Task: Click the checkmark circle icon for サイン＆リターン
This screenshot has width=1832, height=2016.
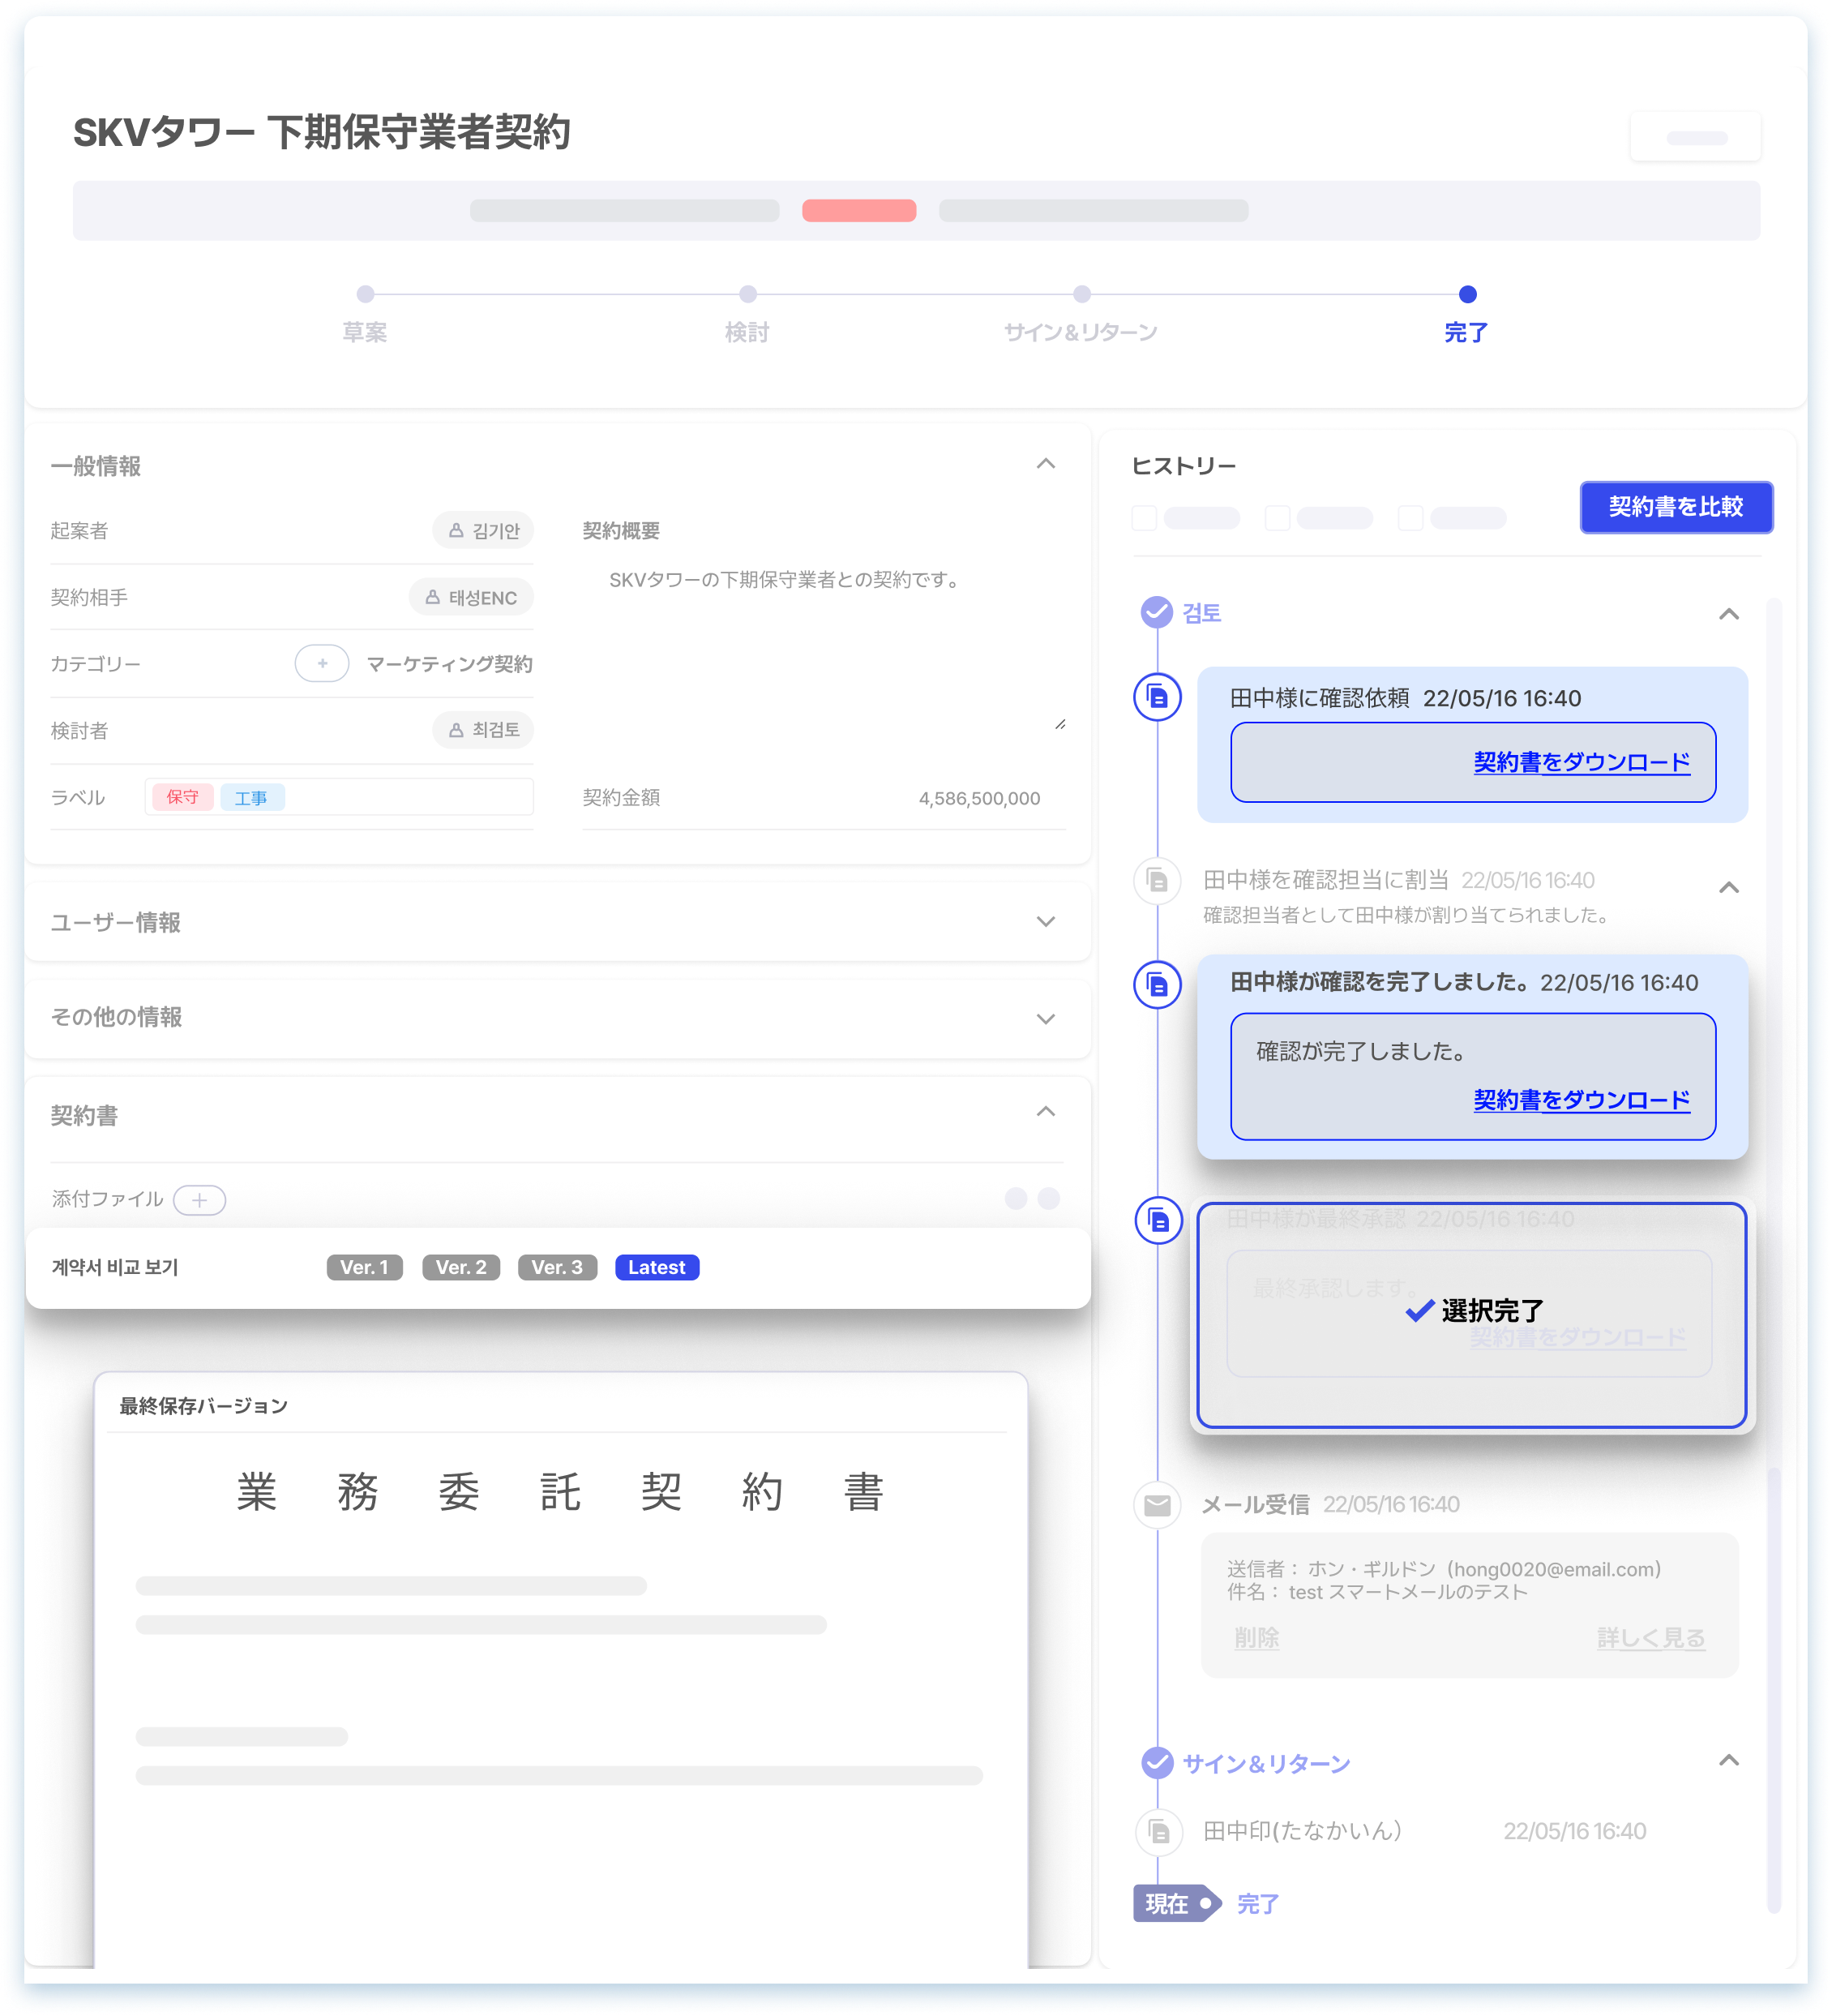Action: coord(1157,1762)
